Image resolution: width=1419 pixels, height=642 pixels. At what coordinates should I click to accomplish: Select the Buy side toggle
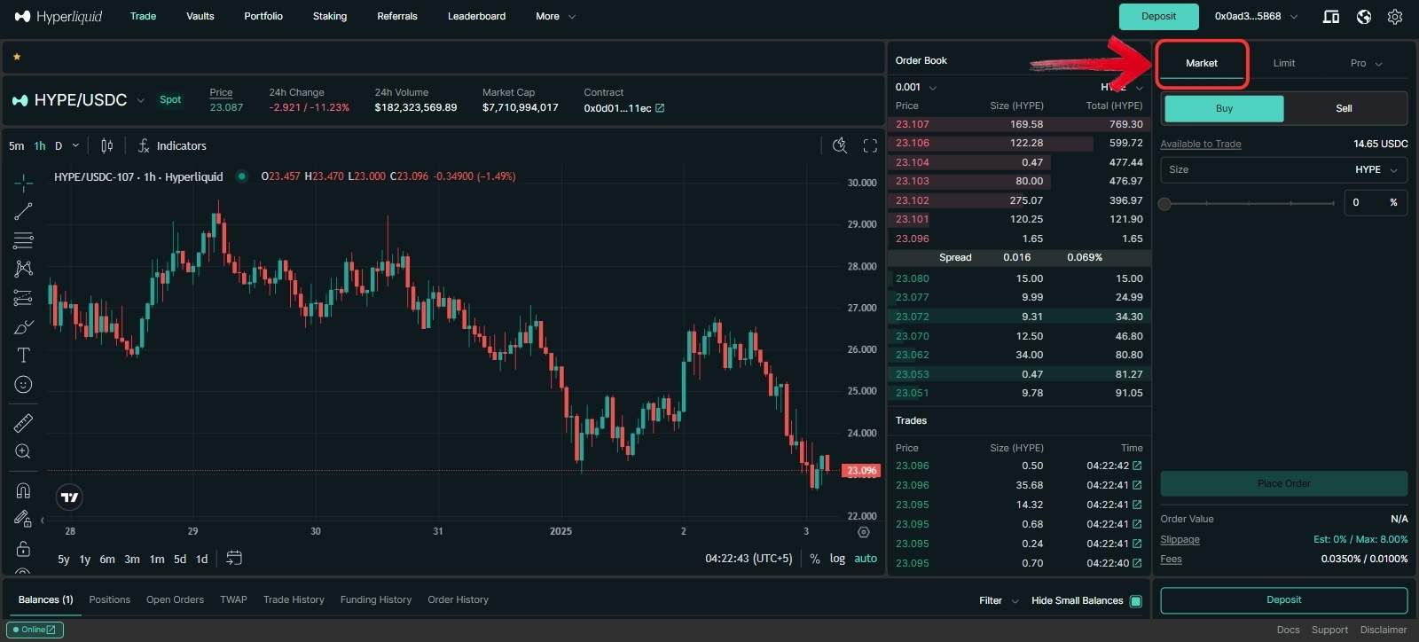tap(1224, 108)
